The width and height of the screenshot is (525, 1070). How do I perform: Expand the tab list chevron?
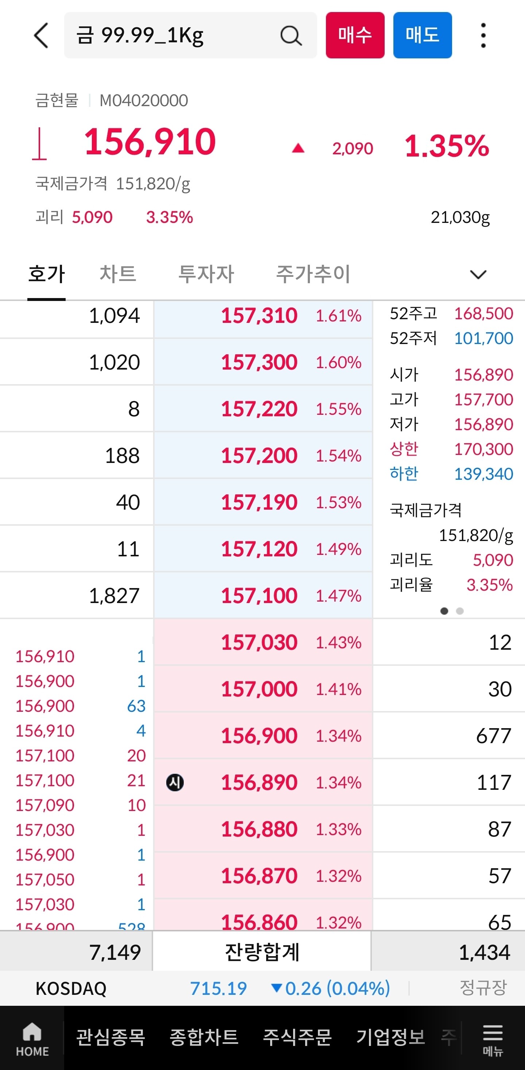click(478, 274)
